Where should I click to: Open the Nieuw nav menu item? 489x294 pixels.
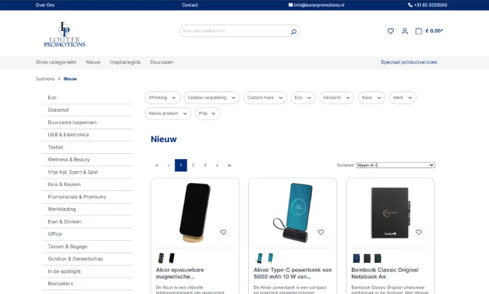93,62
